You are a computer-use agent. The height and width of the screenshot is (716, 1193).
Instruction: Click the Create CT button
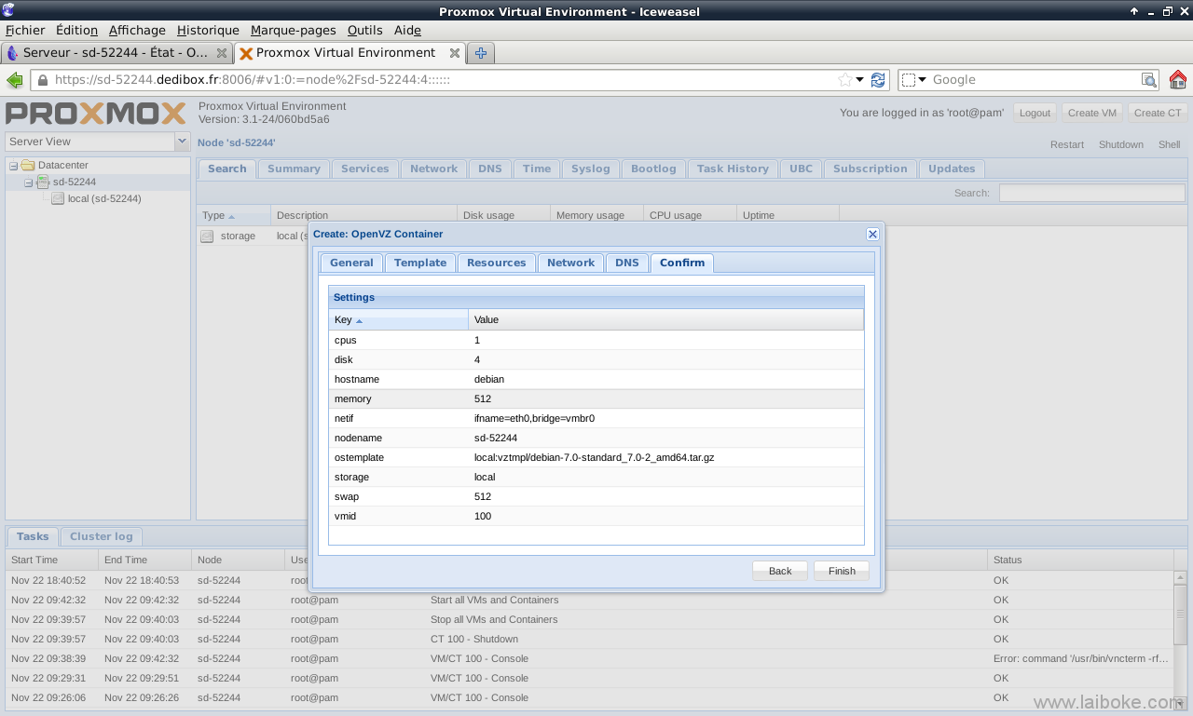pyautogui.click(x=1158, y=113)
